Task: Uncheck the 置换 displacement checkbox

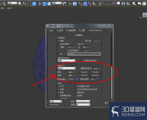Action: point(58,92)
